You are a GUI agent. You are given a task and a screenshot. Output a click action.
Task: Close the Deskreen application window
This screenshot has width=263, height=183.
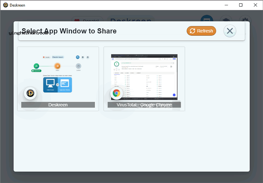255,5
